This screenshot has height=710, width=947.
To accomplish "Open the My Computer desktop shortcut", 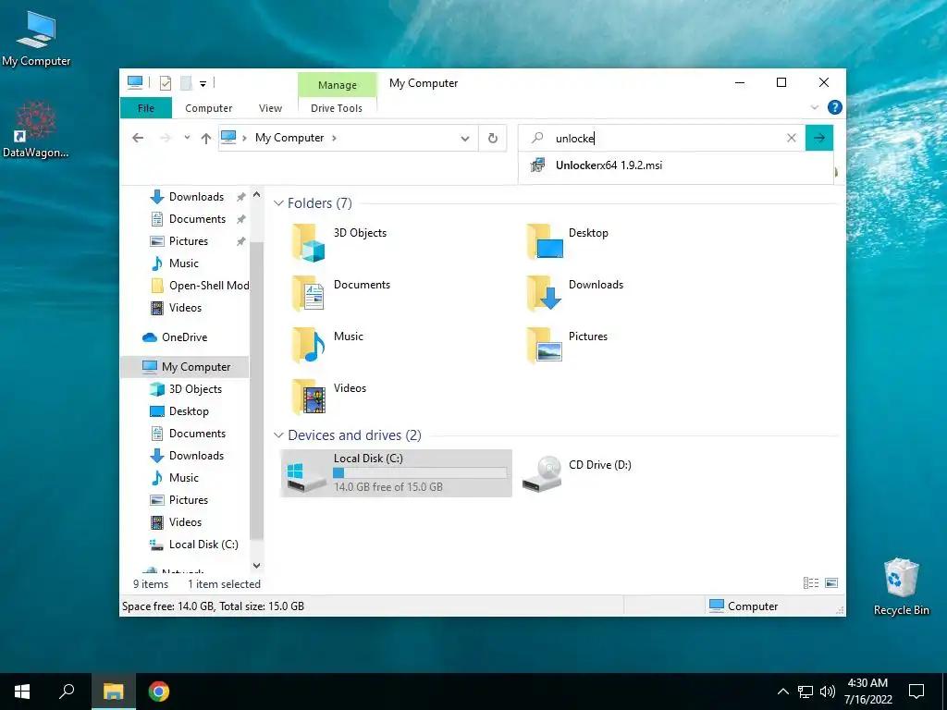I will (x=36, y=39).
